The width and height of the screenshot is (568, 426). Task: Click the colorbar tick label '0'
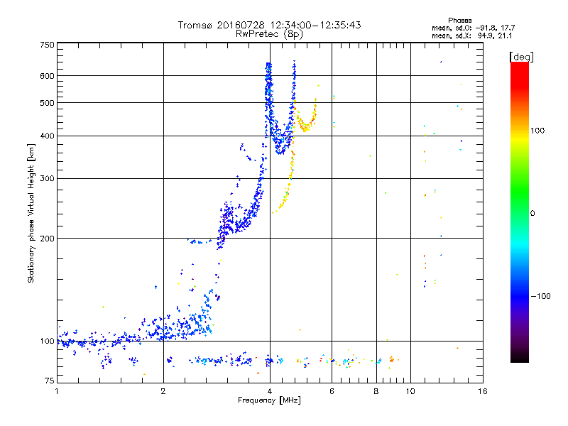pyautogui.click(x=532, y=214)
